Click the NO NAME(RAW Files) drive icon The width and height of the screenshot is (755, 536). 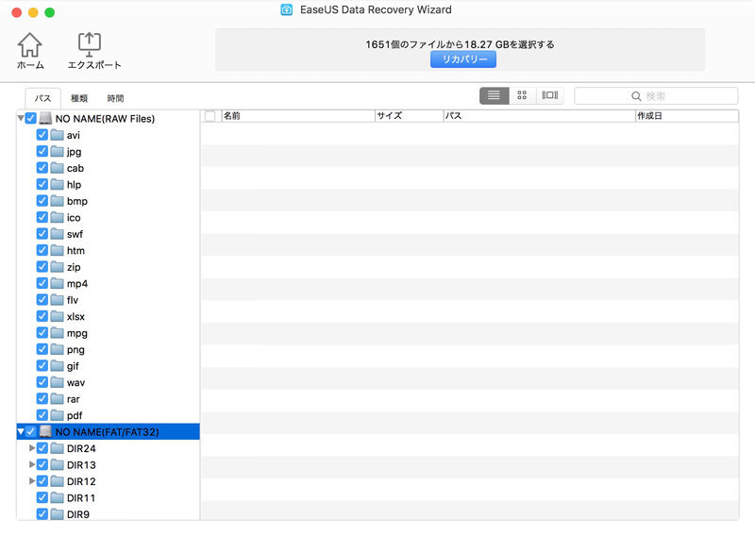45,118
